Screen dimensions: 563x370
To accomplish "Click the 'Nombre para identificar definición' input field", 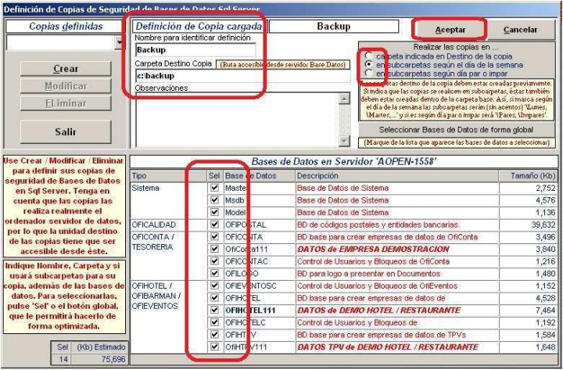I will pyautogui.click(x=195, y=50).
